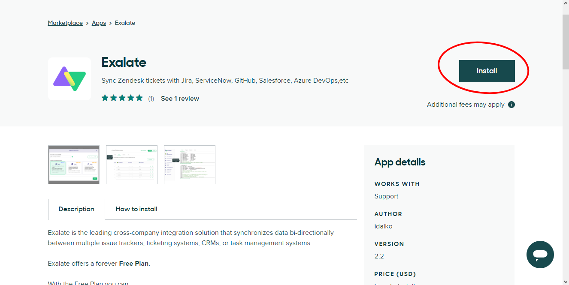
Task: Switch to the Description tab
Action: 76,209
